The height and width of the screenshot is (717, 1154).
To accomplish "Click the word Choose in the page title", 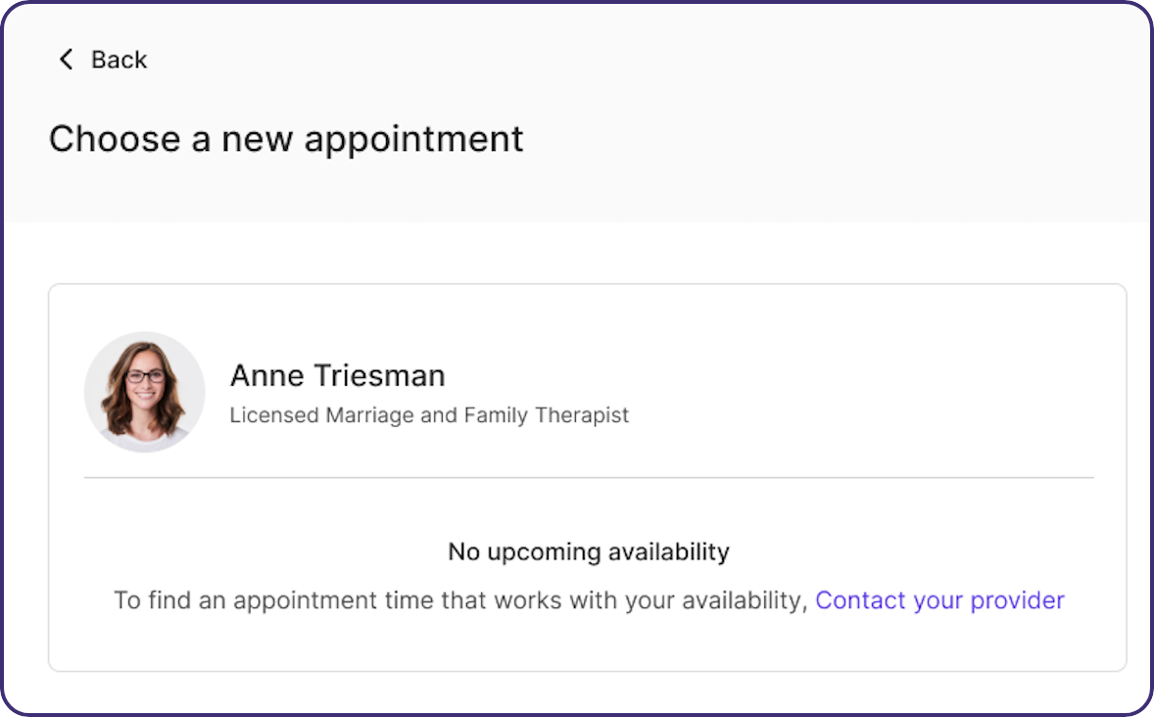I will (115, 139).
